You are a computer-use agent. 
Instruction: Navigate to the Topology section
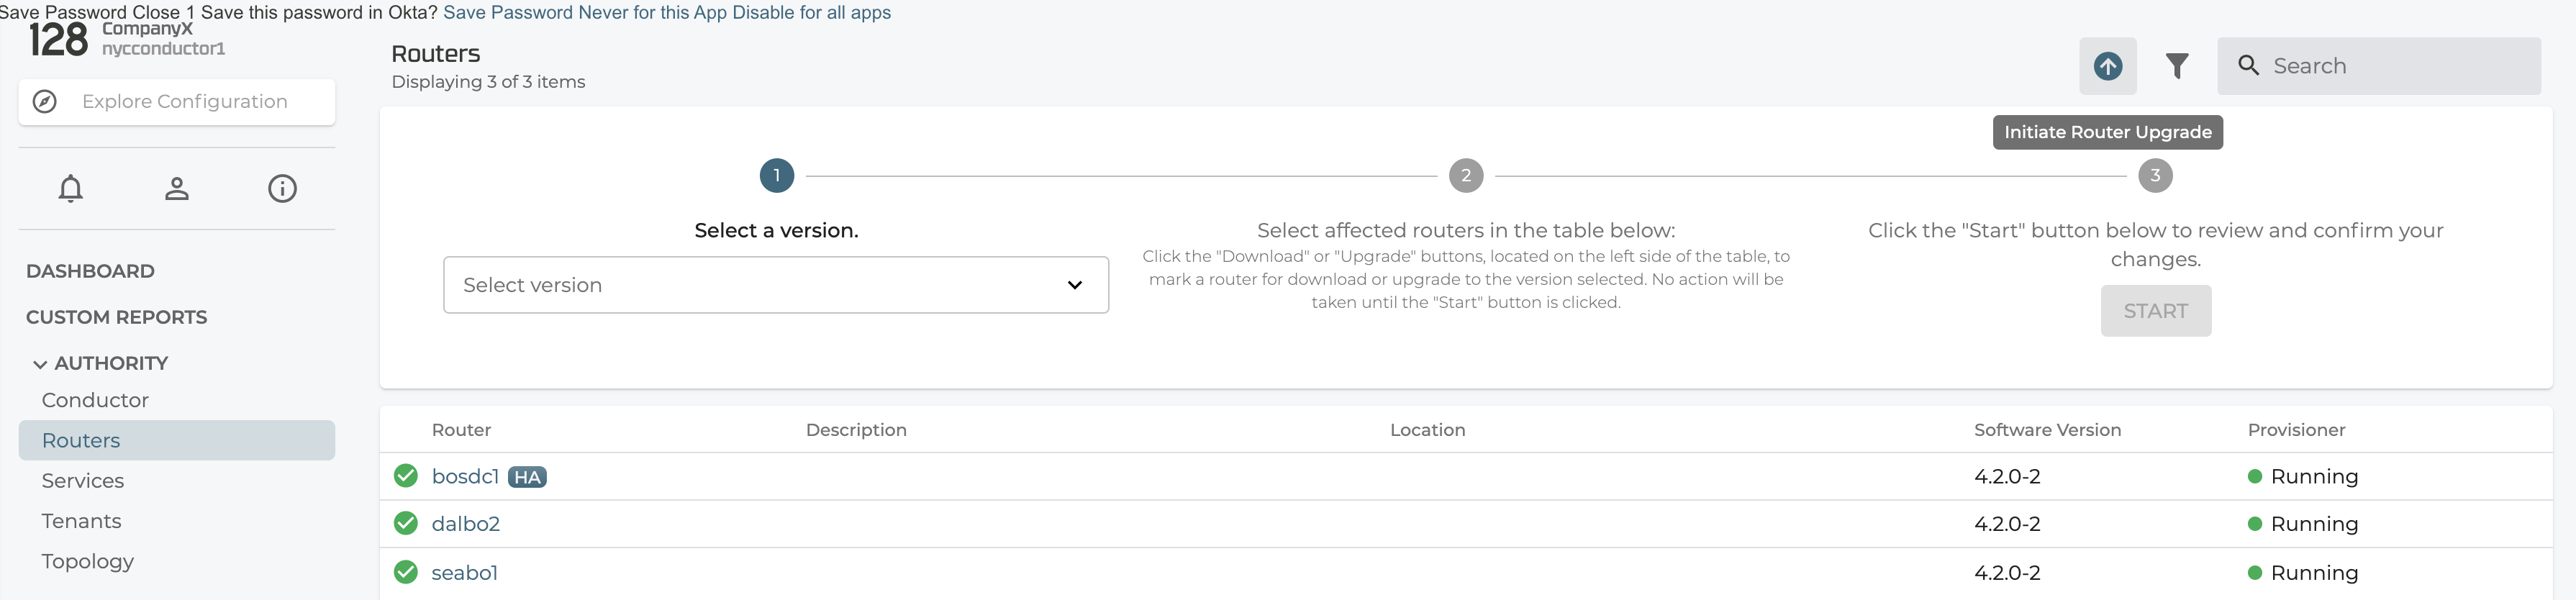coord(88,561)
